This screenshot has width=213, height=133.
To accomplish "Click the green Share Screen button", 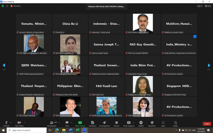I will (x=80, y=123).
